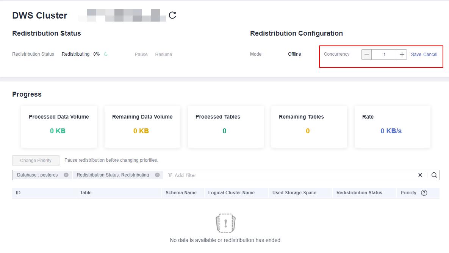Viewport: 449px width, 253px height.
Task: Click the refresh icon beside DWS Cluster
Action: [172, 16]
